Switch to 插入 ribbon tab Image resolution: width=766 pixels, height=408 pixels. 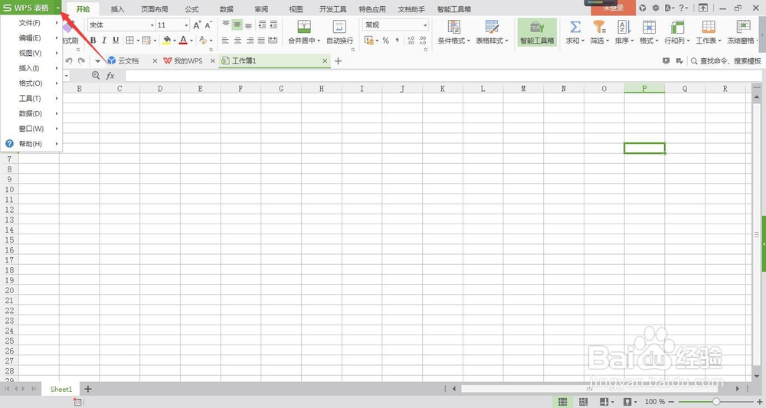(117, 9)
